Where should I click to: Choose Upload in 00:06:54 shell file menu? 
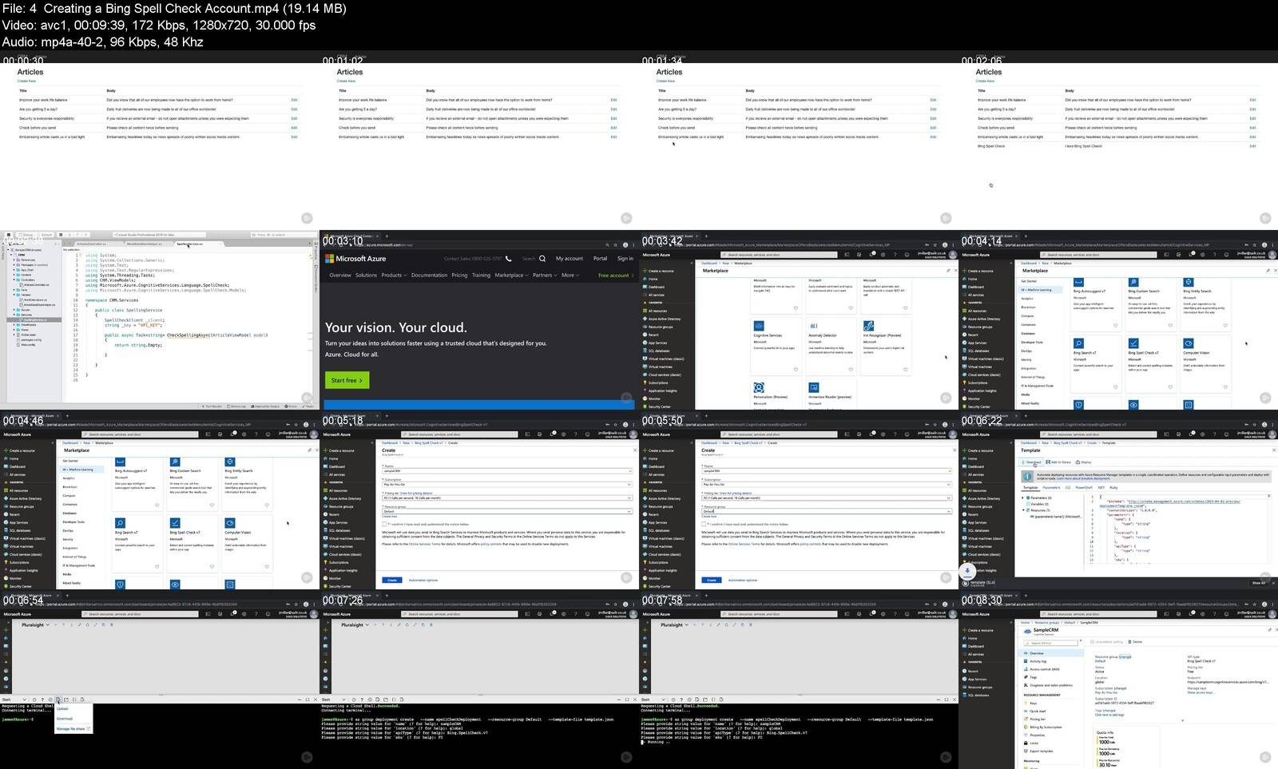(62, 709)
